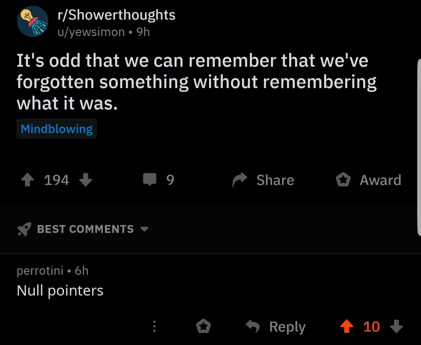Click the vertical scrollbar on the right
Viewport: 421px width, 345px height.
(x=419, y=147)
